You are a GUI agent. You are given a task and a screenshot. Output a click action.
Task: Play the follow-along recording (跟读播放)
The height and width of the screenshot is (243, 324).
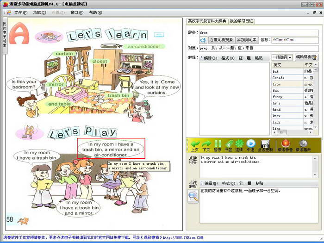(x=303, y=146)
